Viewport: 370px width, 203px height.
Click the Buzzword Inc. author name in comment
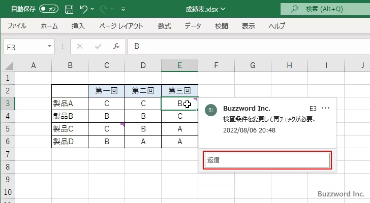246,108
